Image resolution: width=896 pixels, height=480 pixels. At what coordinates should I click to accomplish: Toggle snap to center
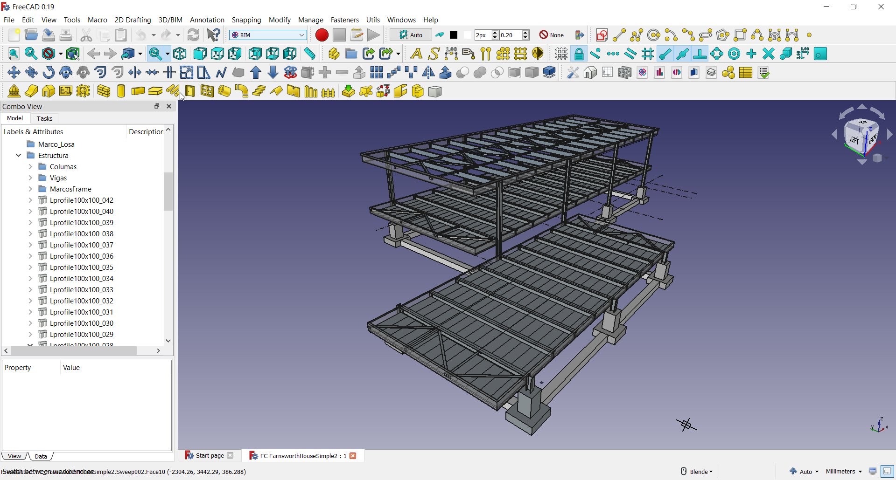click(x=734, y=54)
